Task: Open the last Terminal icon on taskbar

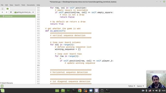Action: [x=108, y=91]
